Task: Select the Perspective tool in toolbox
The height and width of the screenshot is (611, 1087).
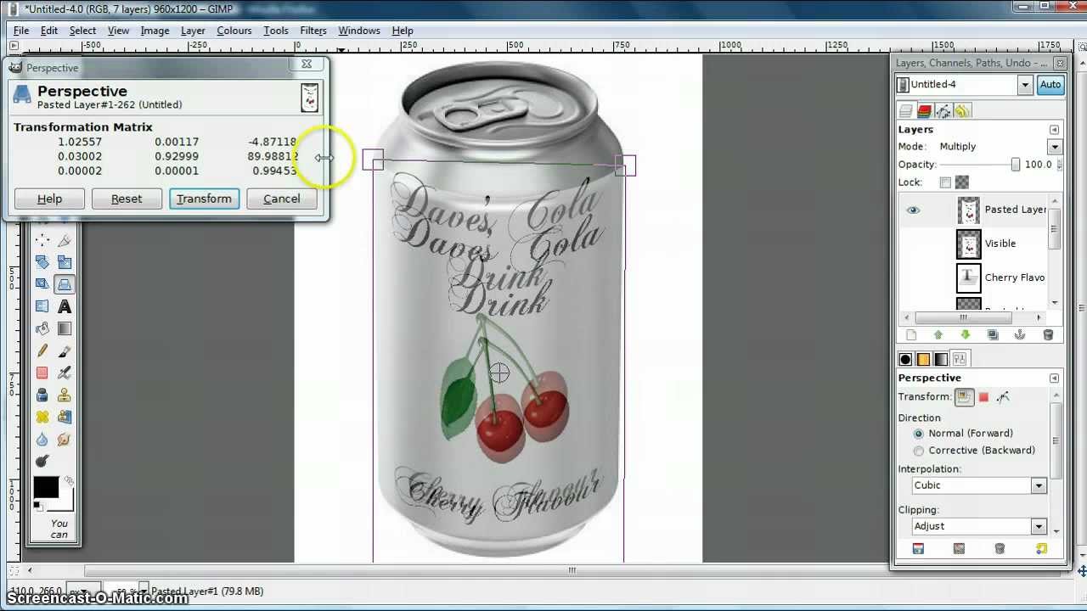Action: (x=64, y=284)
